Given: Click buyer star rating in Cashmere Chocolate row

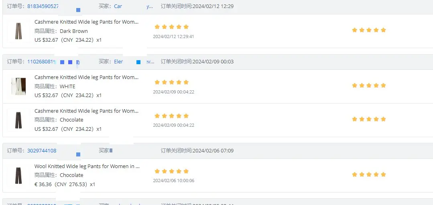Looking at the screenshot, I should (x=171, y=116).
